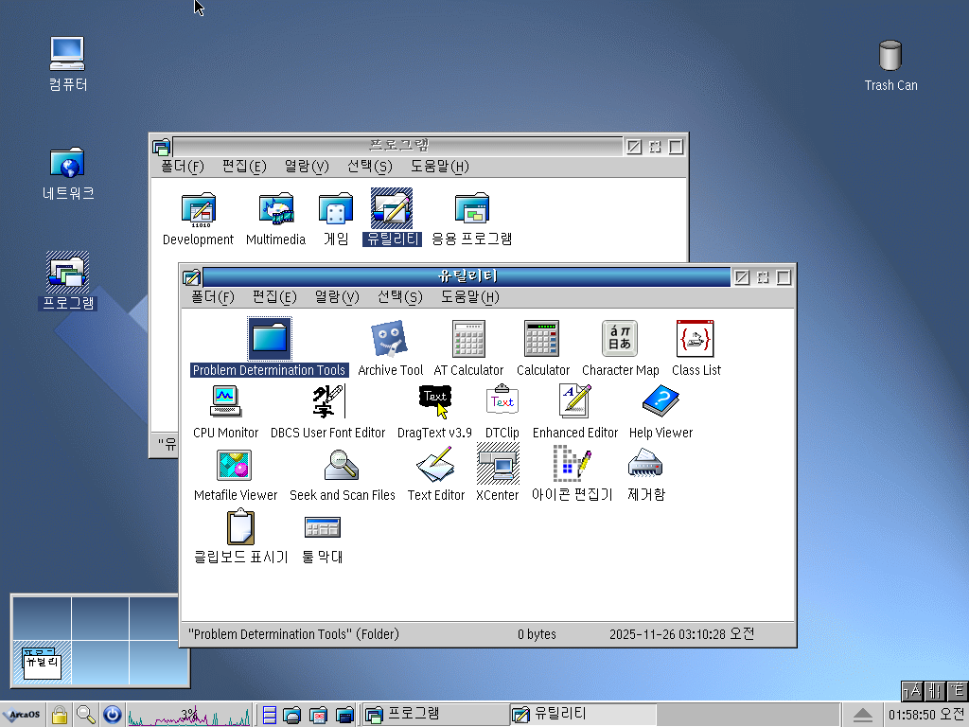Screen dimensions: 969x727
Task: Click the ArcaOS start button
Action: [x=23, y=715]
